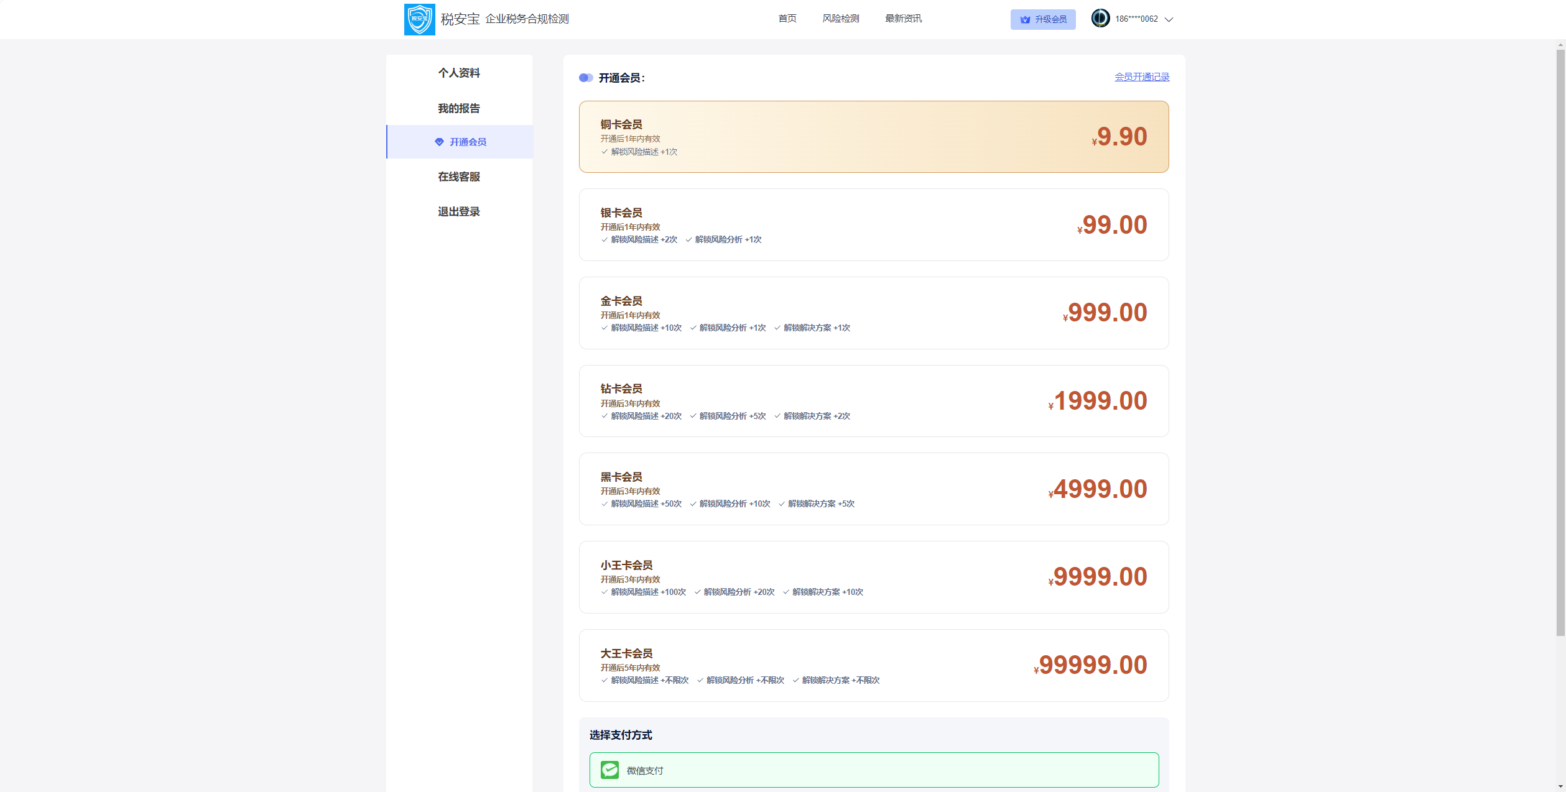Click 退出登录 in sidebar

pos(458,211)
